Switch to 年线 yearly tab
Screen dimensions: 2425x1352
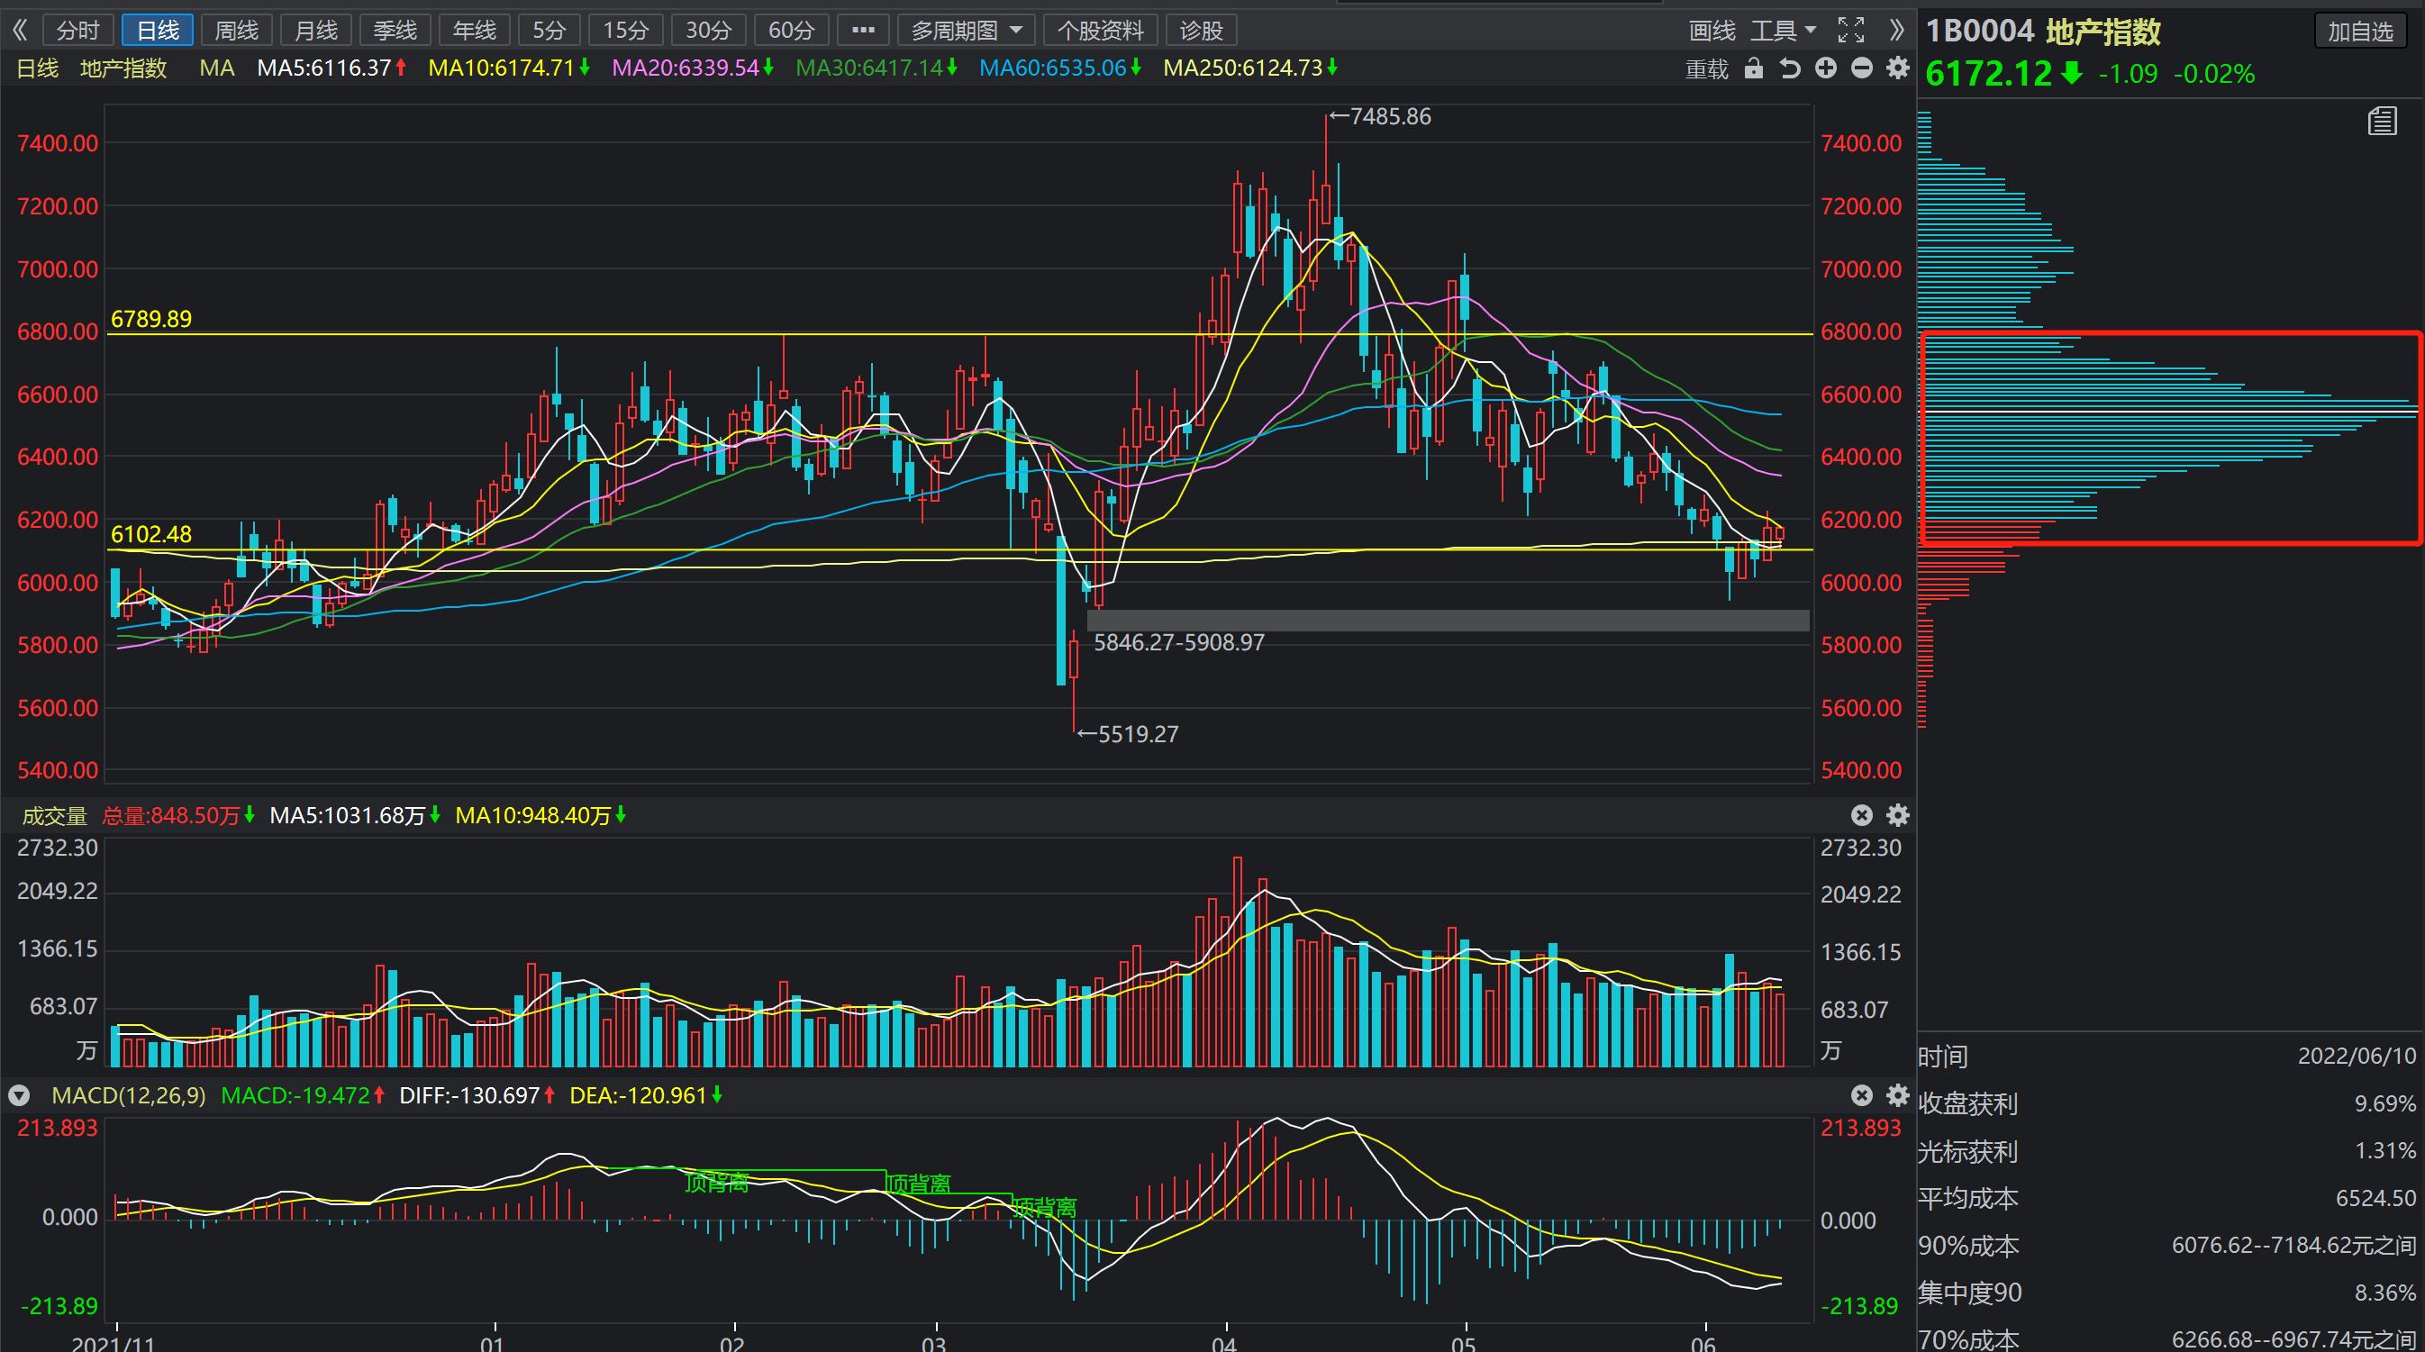(x=474, y=30)
